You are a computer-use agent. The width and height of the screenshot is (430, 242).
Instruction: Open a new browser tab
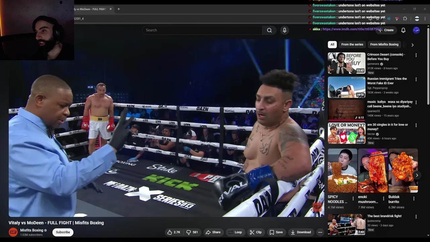tap(119, 9)
